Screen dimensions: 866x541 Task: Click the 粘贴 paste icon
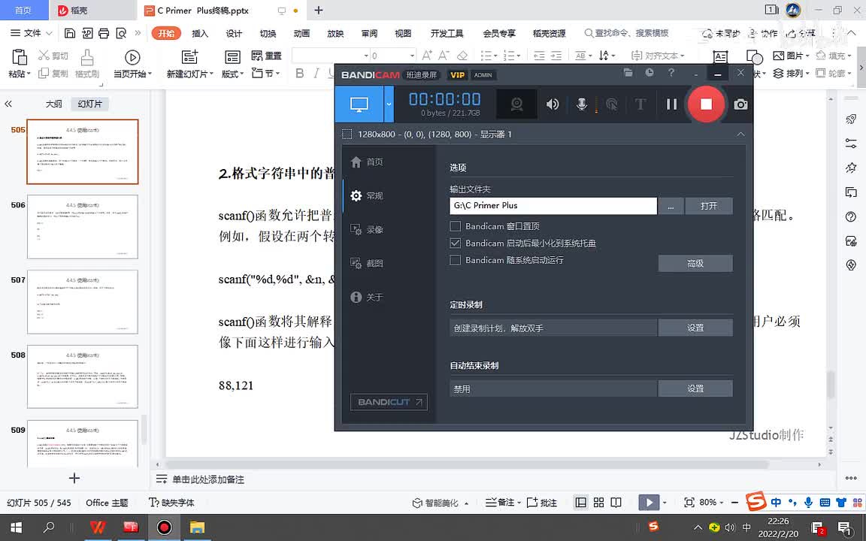pos(20,57)
